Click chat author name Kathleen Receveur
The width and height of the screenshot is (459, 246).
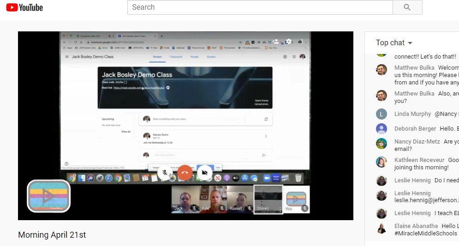click(x=419, y=160)
